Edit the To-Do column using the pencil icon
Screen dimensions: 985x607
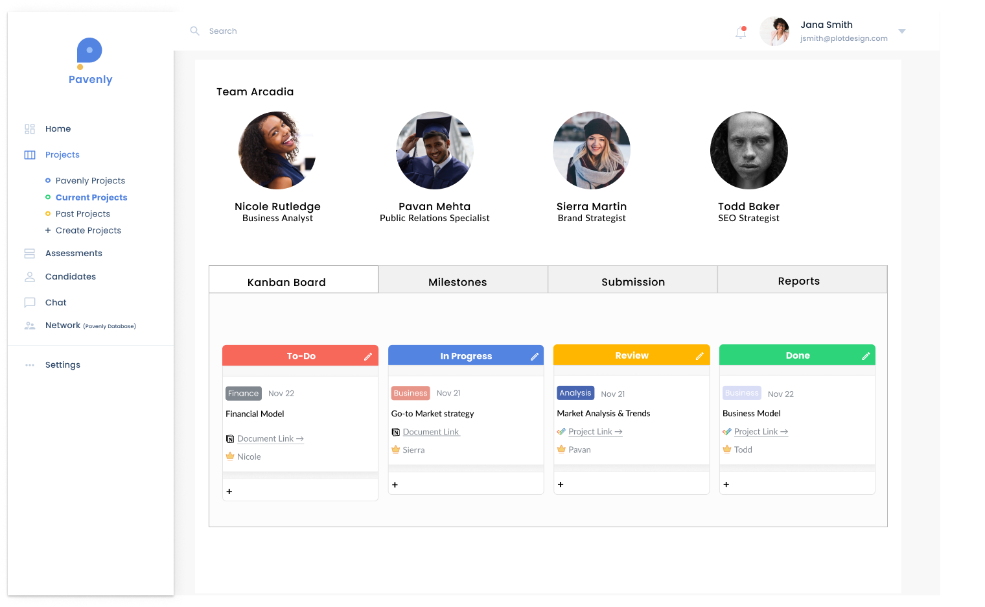pyautogui.click(x=368, y=355)
